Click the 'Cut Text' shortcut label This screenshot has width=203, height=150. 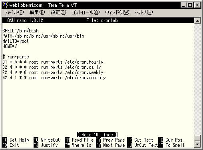[x=144, y=140]
